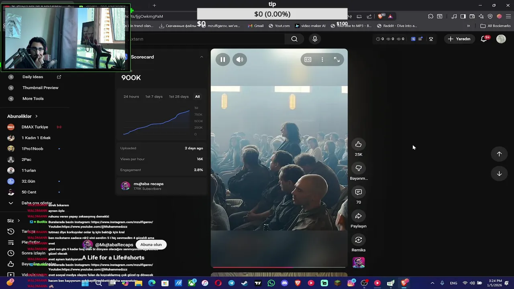514x289 pixels.
Task: Select the 1st 7 days tab
Action: [154, 97]
